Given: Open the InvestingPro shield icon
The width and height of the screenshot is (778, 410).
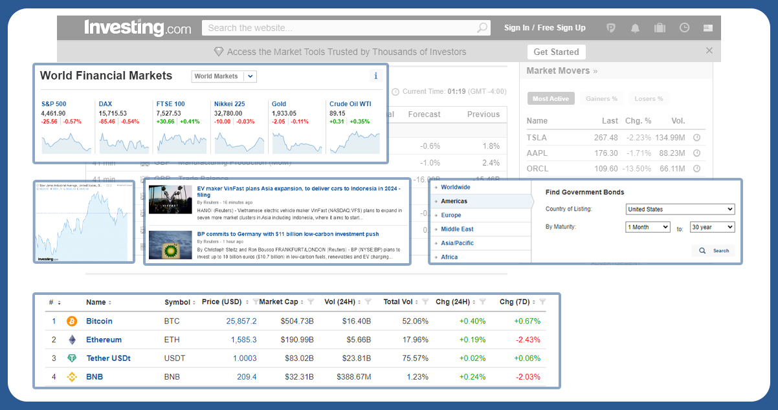Looking at the screenshot, I should 611,28.
